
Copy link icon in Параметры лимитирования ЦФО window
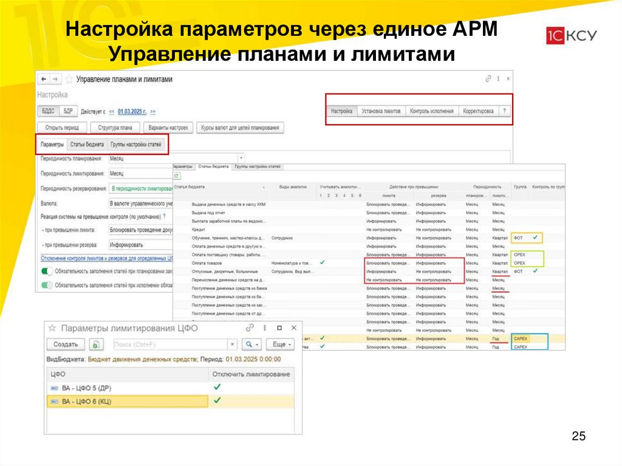pos(250,328)
